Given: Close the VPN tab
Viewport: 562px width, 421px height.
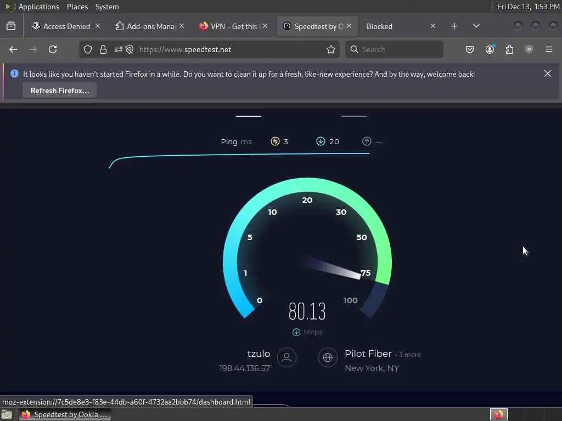Looking at the screenshot, I should (x=265, y=26).
